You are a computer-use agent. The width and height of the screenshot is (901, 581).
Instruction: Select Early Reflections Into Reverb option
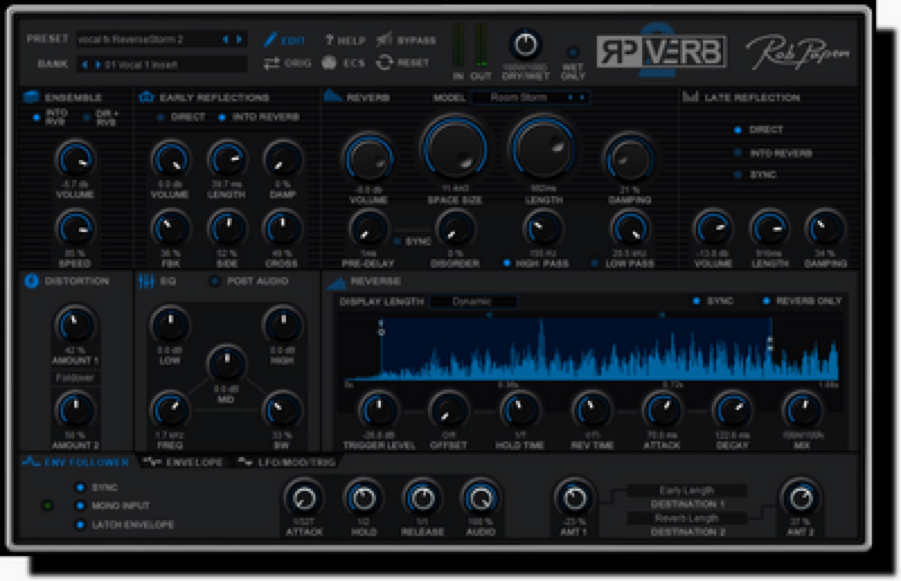[x=222, y=117]
